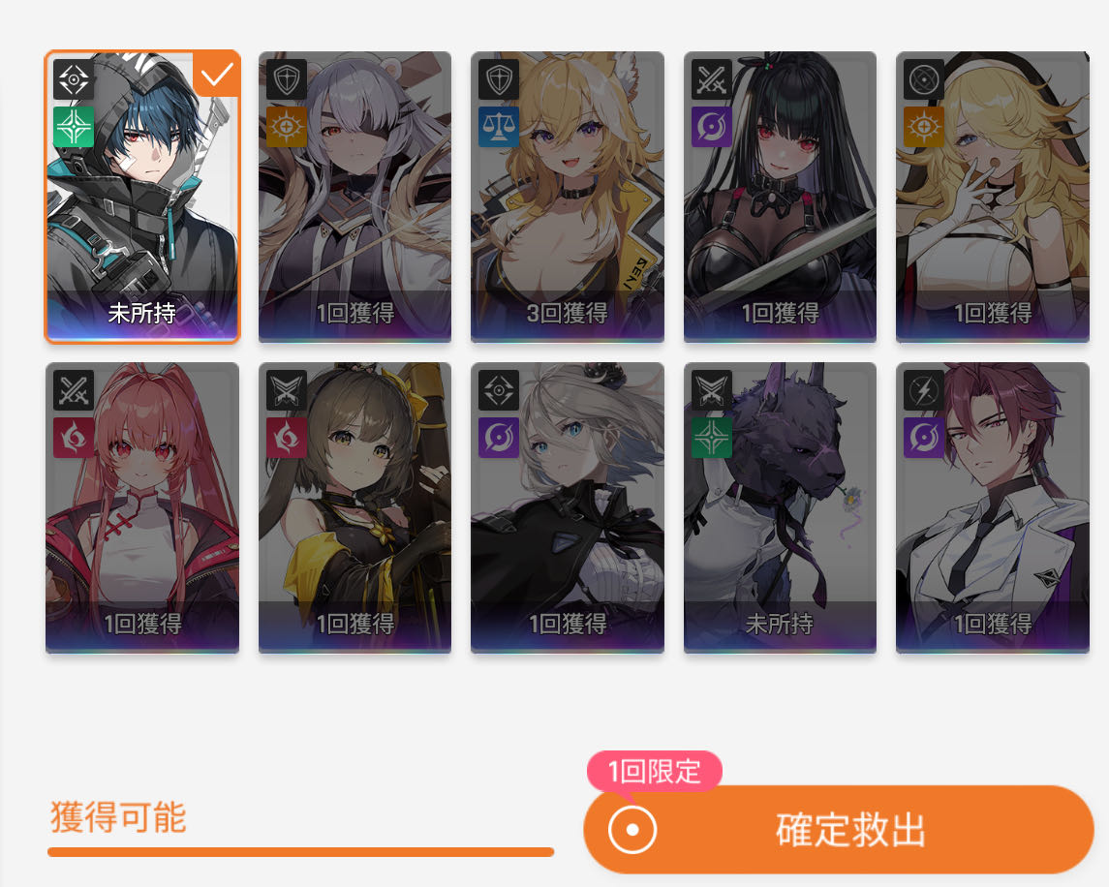
Task: Confirm with the 確定救出 button
Action: coord(839,829)
